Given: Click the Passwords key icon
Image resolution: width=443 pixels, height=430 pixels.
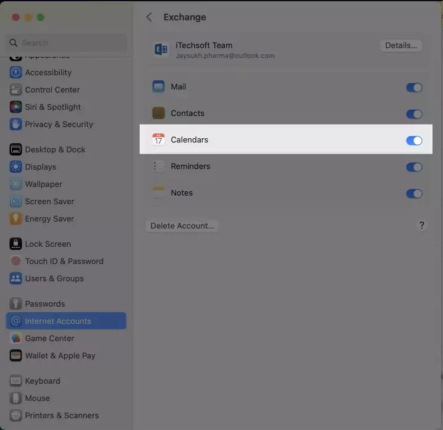Looking at the screenshot, I should [x=15, y=304].
